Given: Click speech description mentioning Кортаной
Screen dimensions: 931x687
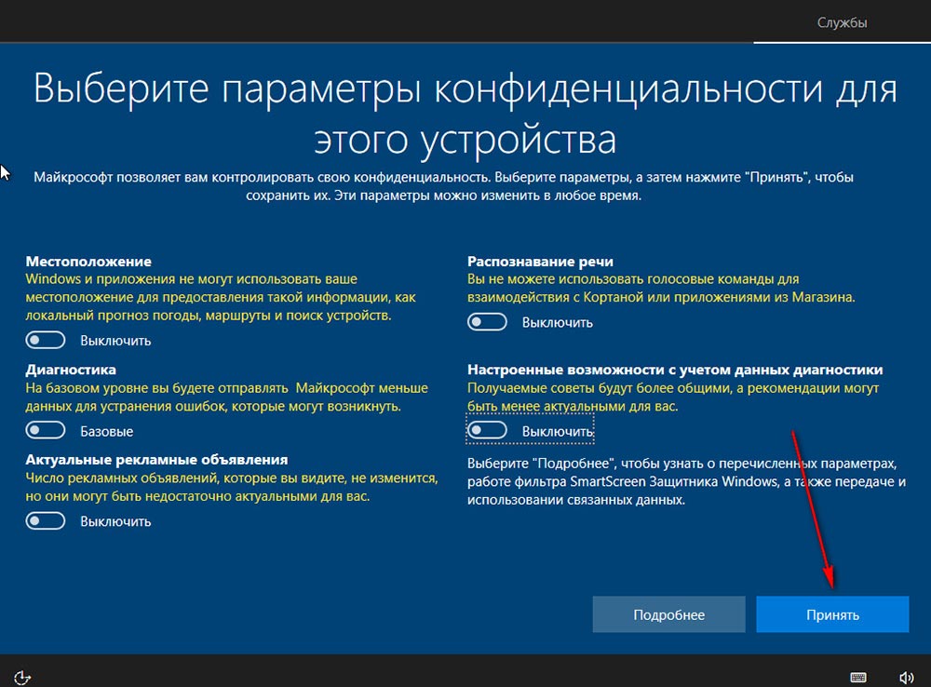Looking at the screenshot, I should (661, 288).
